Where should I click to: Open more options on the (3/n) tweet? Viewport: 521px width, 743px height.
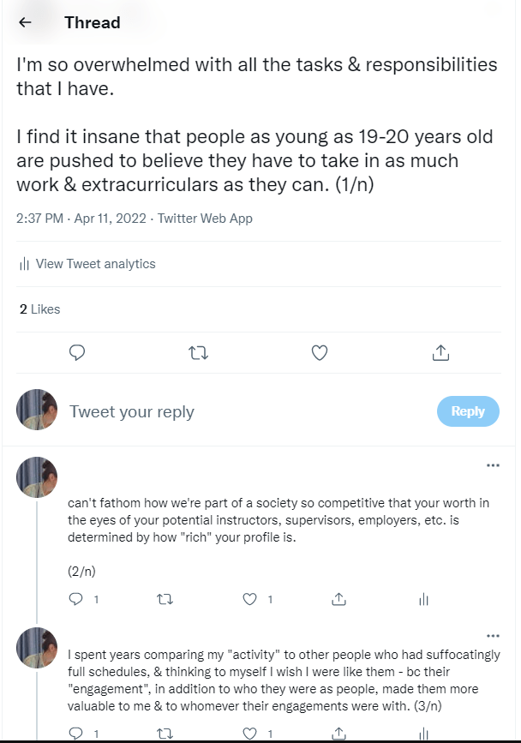pyautogui.click(x=493, y=636)
